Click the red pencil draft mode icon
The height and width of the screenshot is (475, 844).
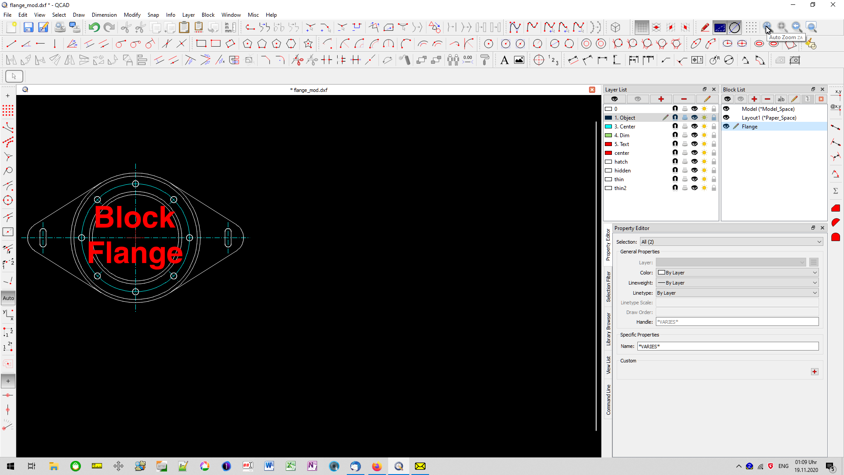705,27
